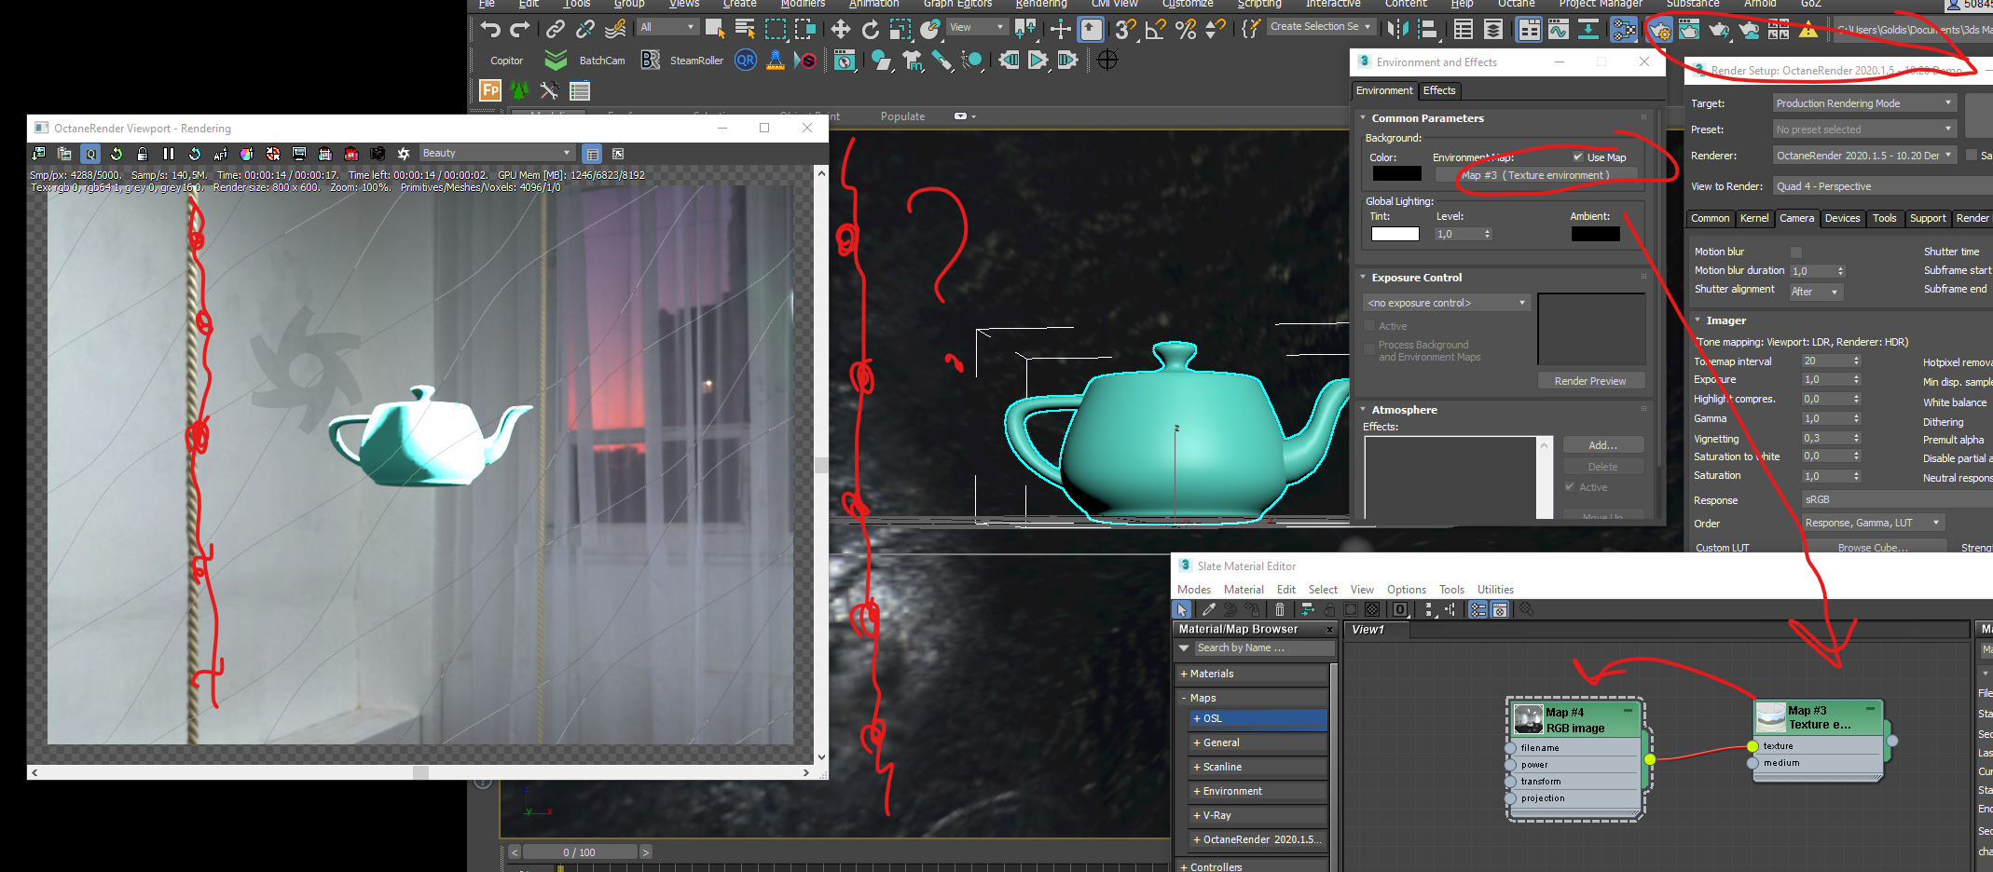This screenshot has height=872, width=1993.
Task: Pause rendering in OctaneRender Viewport
Action: (x=169, y=154)
